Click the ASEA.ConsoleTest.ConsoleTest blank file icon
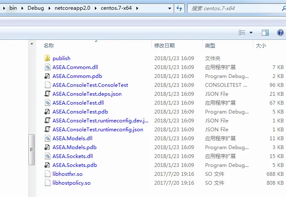286x197 pixels. (47, 85)
